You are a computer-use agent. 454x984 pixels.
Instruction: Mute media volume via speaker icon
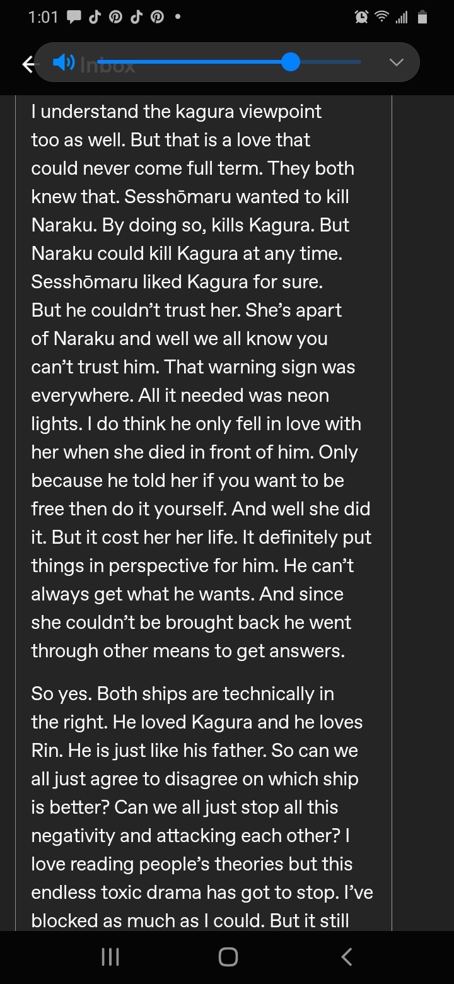tap(63, 62)
